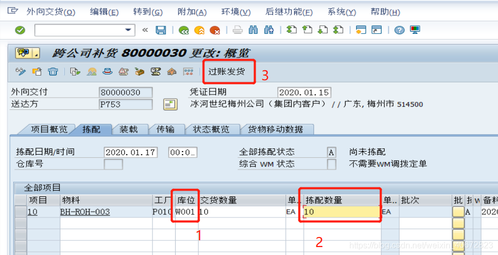
Task: Click the Other Delivery document icon
Action: (x=37, y=72)
